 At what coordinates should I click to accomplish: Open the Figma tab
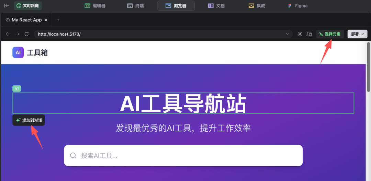coord(298,6)
